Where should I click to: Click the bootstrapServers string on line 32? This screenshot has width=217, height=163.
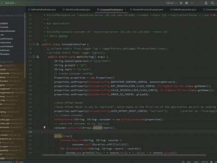tap(102, 61)
